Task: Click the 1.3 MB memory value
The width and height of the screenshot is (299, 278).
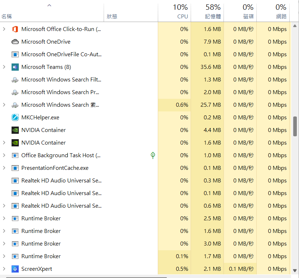Action: tap(212, 80)
